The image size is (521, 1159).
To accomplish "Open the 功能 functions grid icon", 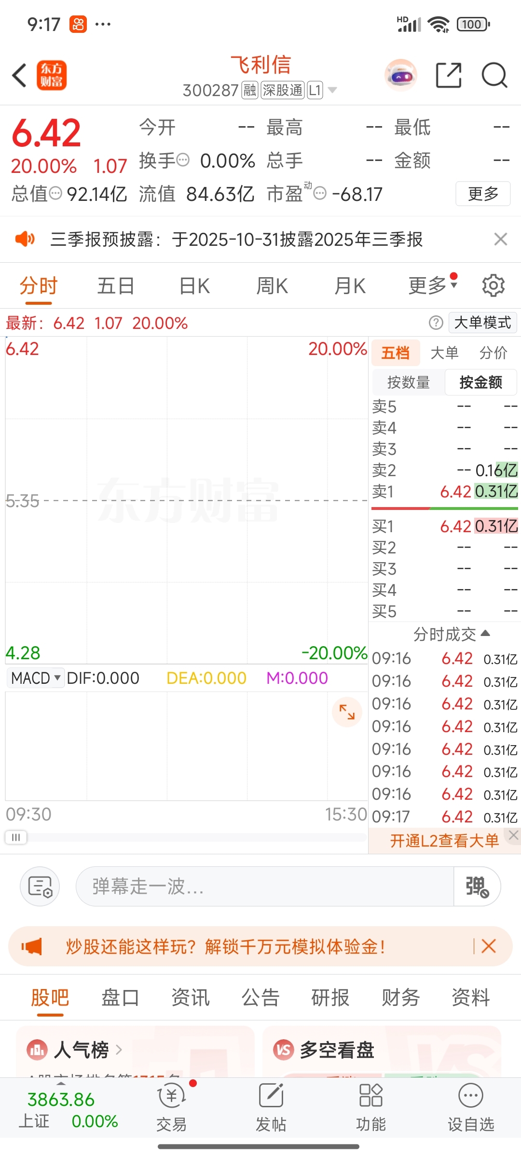I will (371, 1106).
